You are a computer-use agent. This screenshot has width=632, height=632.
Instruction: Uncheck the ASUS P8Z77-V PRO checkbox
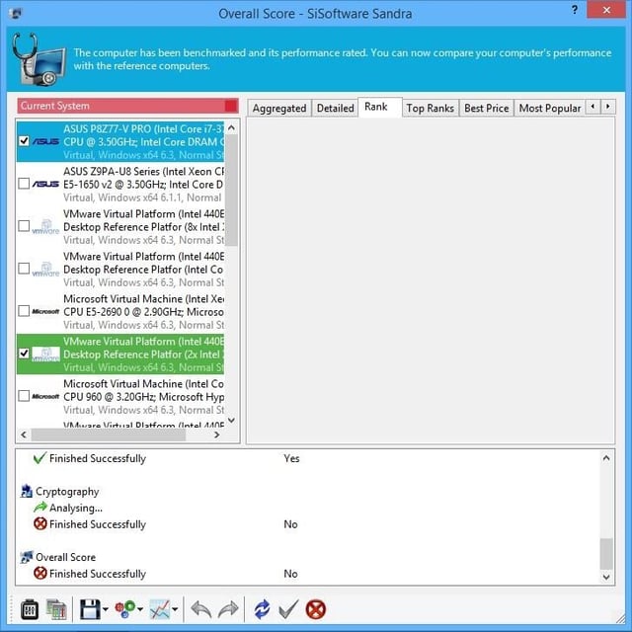coord(24,140)
